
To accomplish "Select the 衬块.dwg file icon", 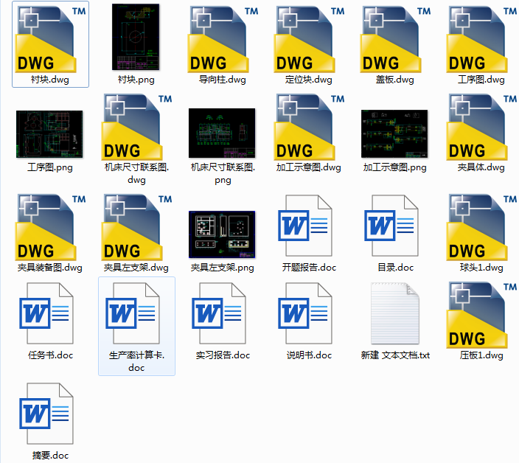I will [x=49, y=39].
